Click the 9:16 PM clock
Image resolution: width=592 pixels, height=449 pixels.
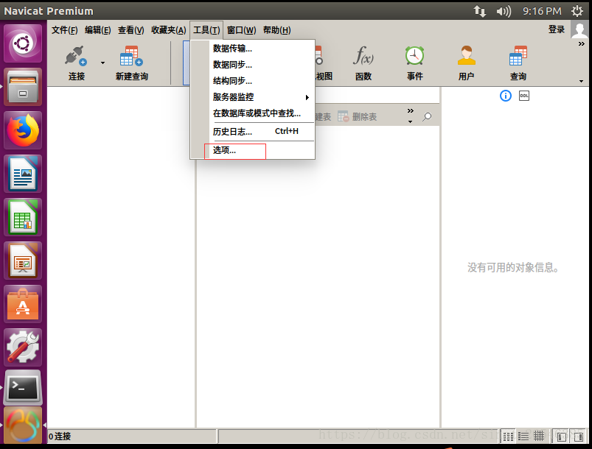pos(542,11)
